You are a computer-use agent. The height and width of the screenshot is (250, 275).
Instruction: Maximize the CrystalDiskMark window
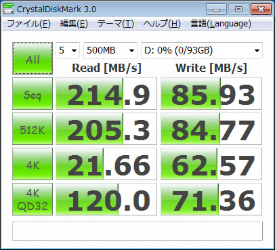pos(238,9)
